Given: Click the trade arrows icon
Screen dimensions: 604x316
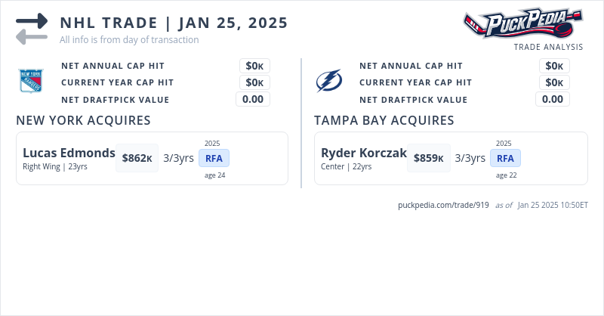Looking at the screenshot, I should tap(32, 28).
